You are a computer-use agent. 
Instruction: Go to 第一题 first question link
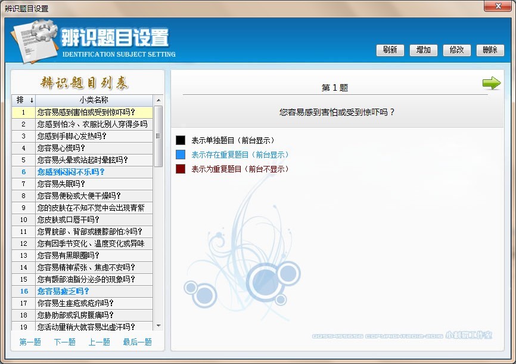[30, 342]
